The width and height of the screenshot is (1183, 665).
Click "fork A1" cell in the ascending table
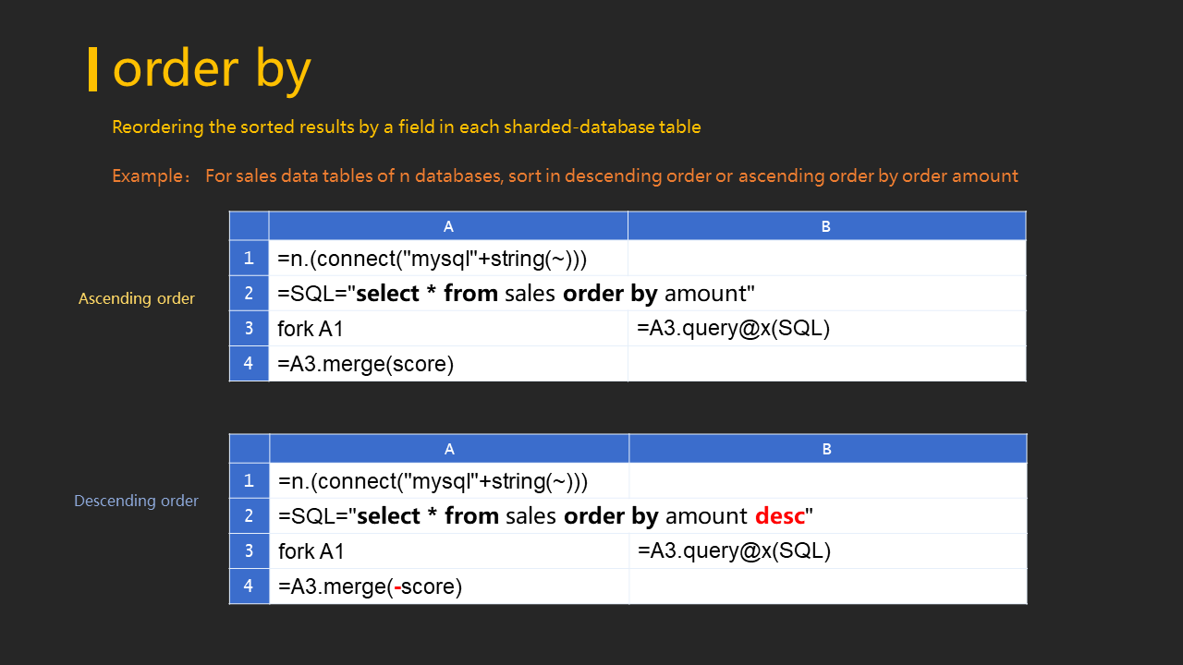coord(448,329)
